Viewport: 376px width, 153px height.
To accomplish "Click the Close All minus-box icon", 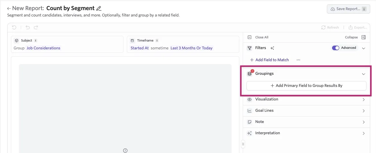I will (249, 37).
